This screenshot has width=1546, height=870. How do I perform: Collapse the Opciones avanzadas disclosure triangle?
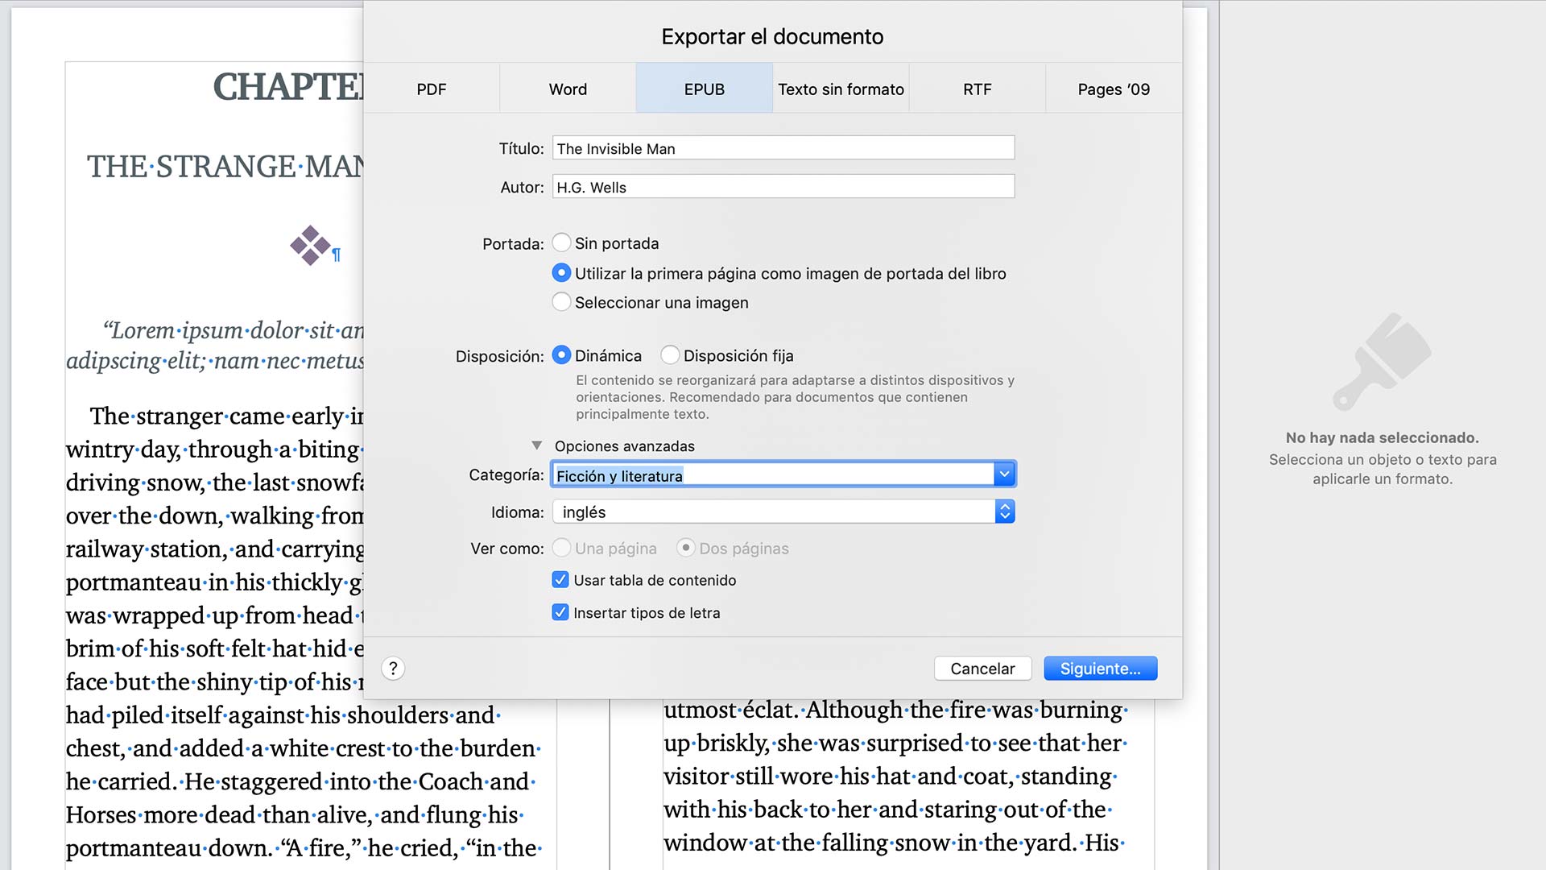(x=536, y=445)
